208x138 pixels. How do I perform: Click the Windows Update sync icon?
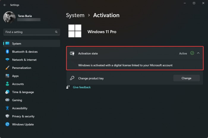tap(7, 124)
